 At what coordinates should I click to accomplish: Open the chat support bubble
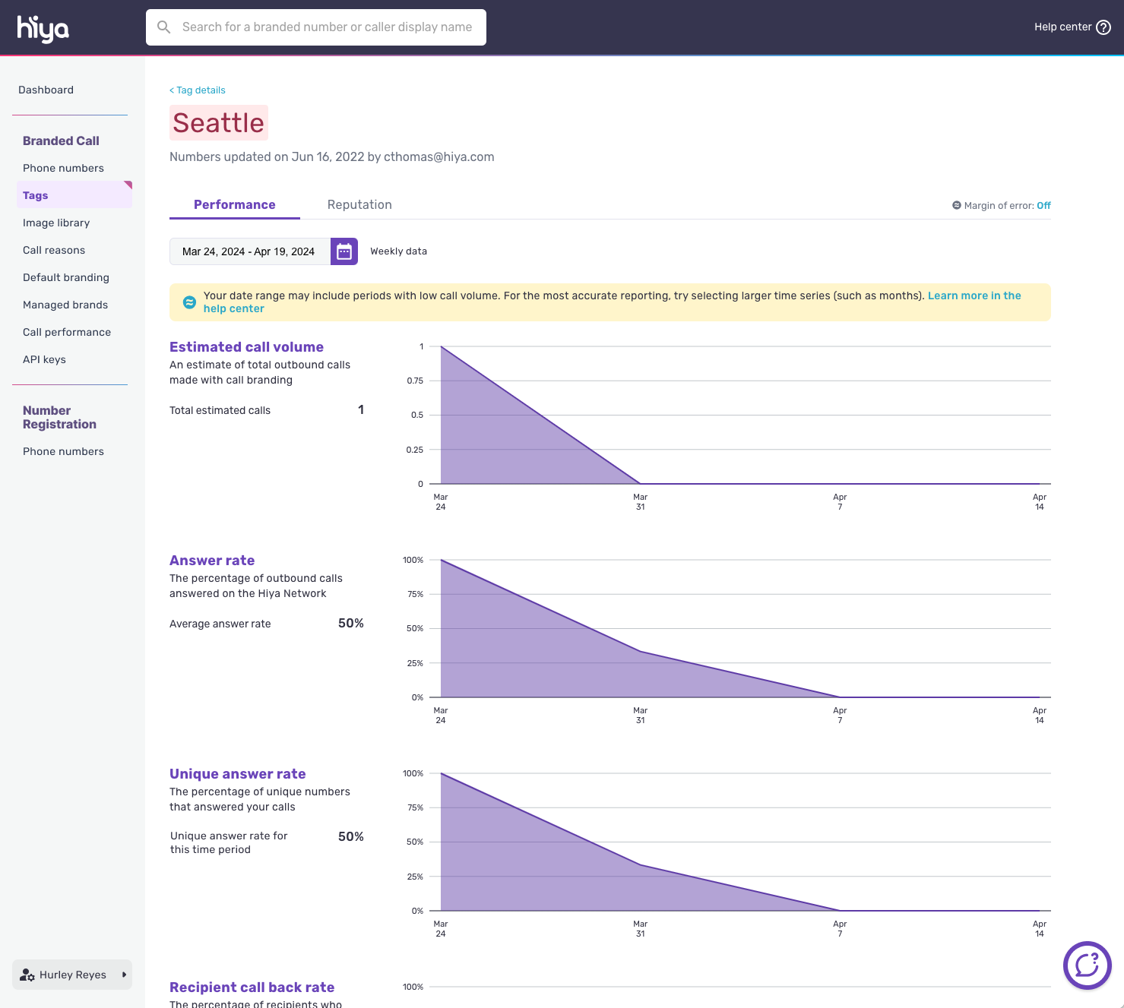[1087, 965]
